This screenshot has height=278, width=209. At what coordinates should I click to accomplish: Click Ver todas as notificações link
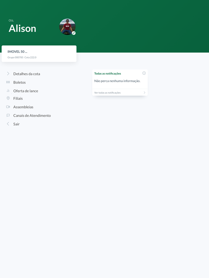point(107,93)
